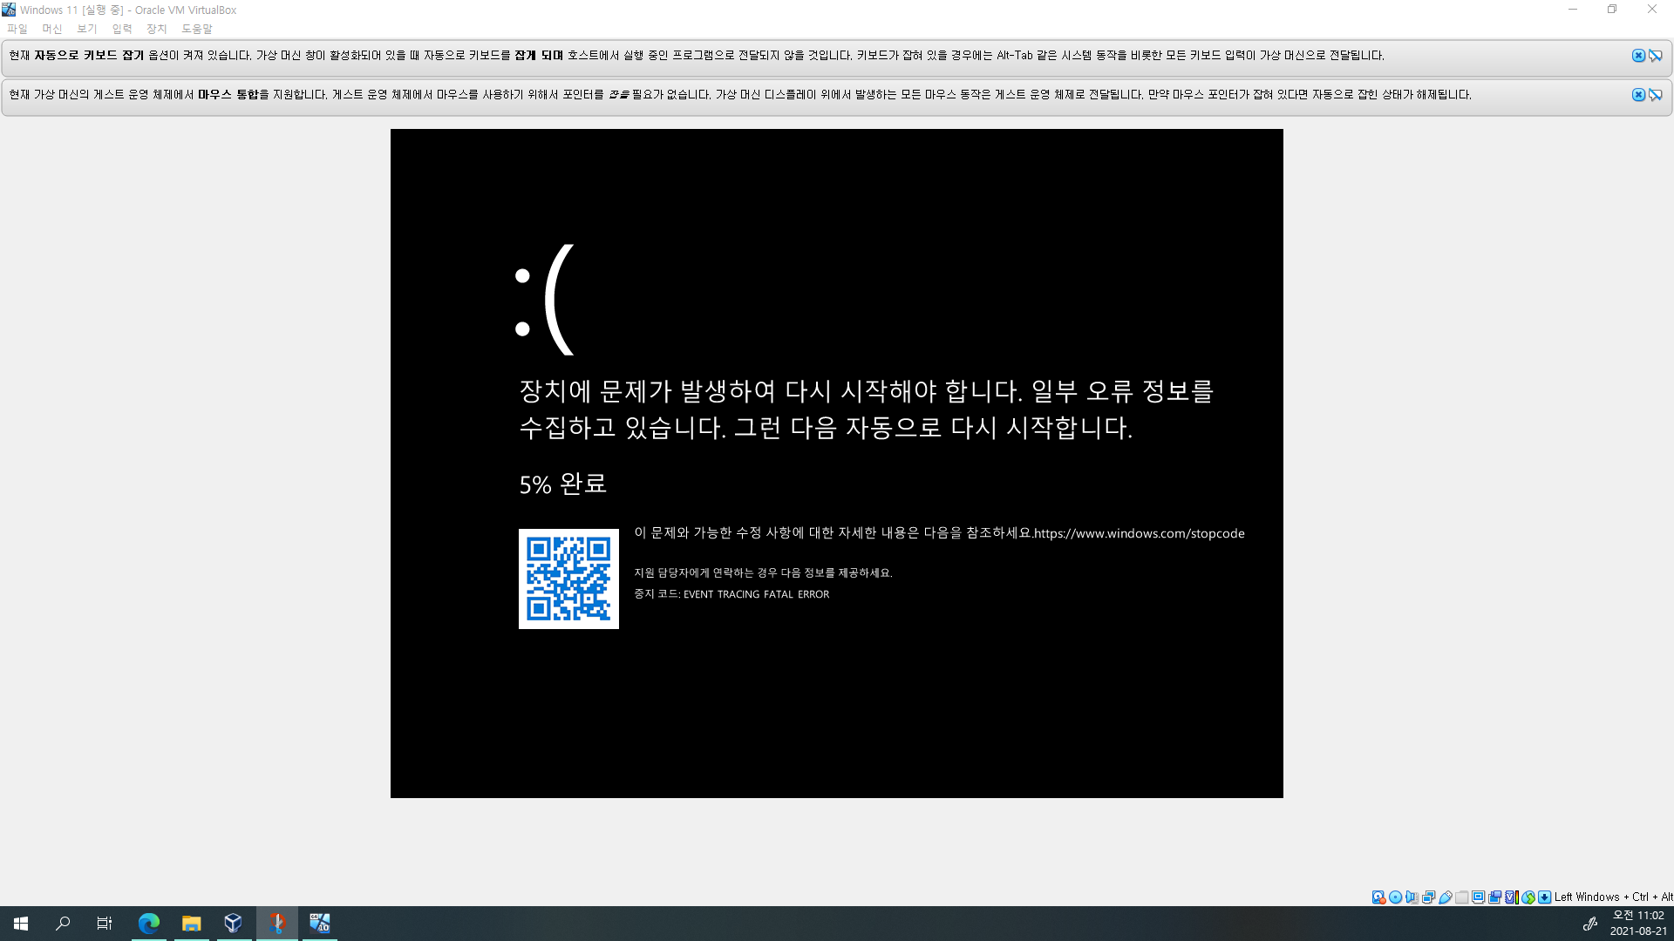Click the mouse integration arrow indicator icon
Viewport: 1674px width, 941px height.
coord(1528,897)
